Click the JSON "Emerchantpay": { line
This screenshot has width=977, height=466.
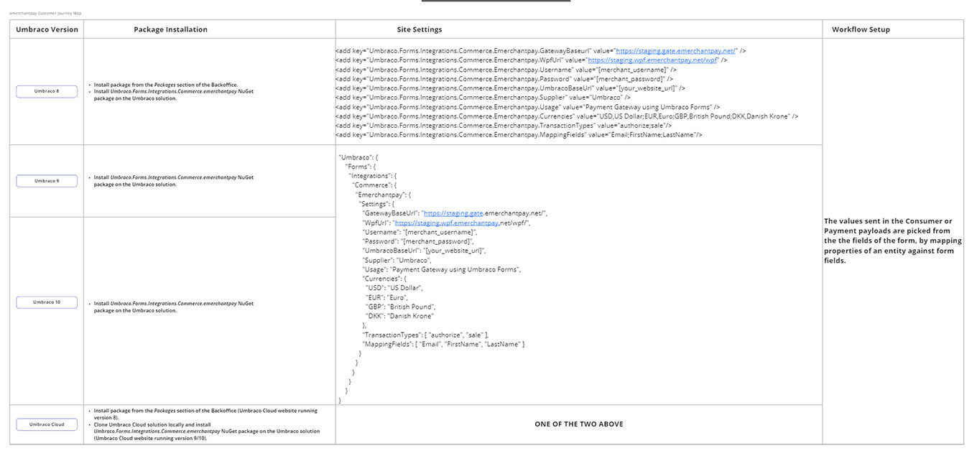pyautogui.click(x=383, y=195)
